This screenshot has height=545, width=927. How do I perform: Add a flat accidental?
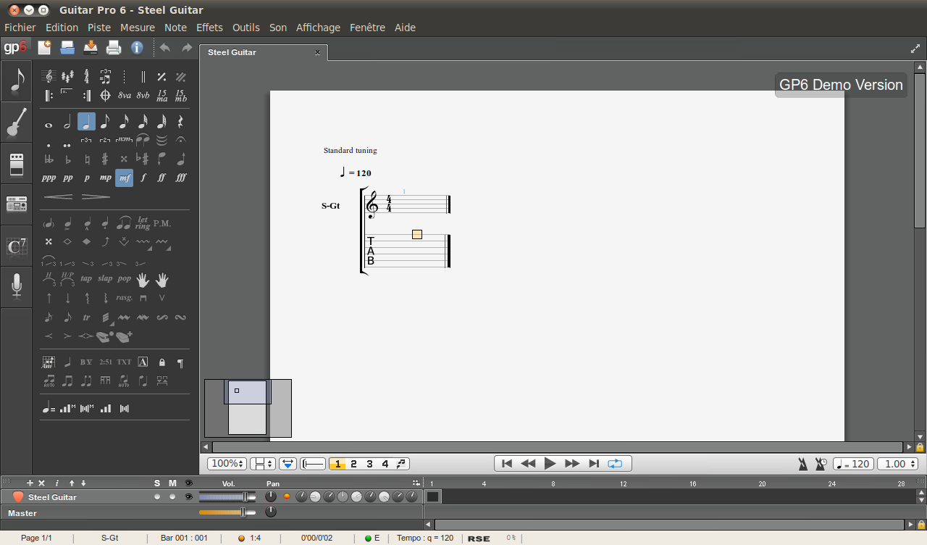67,159
